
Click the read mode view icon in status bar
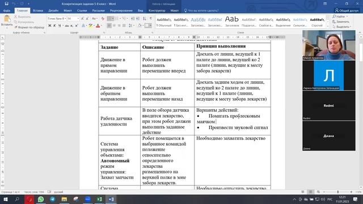[x=303, y=192]
